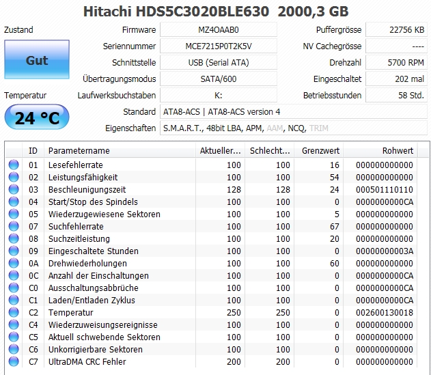The height and width of the screenshot is (375, 431).
Task: Click the Schnittstelle field USB (Serial ATA)
Action: 219,63
